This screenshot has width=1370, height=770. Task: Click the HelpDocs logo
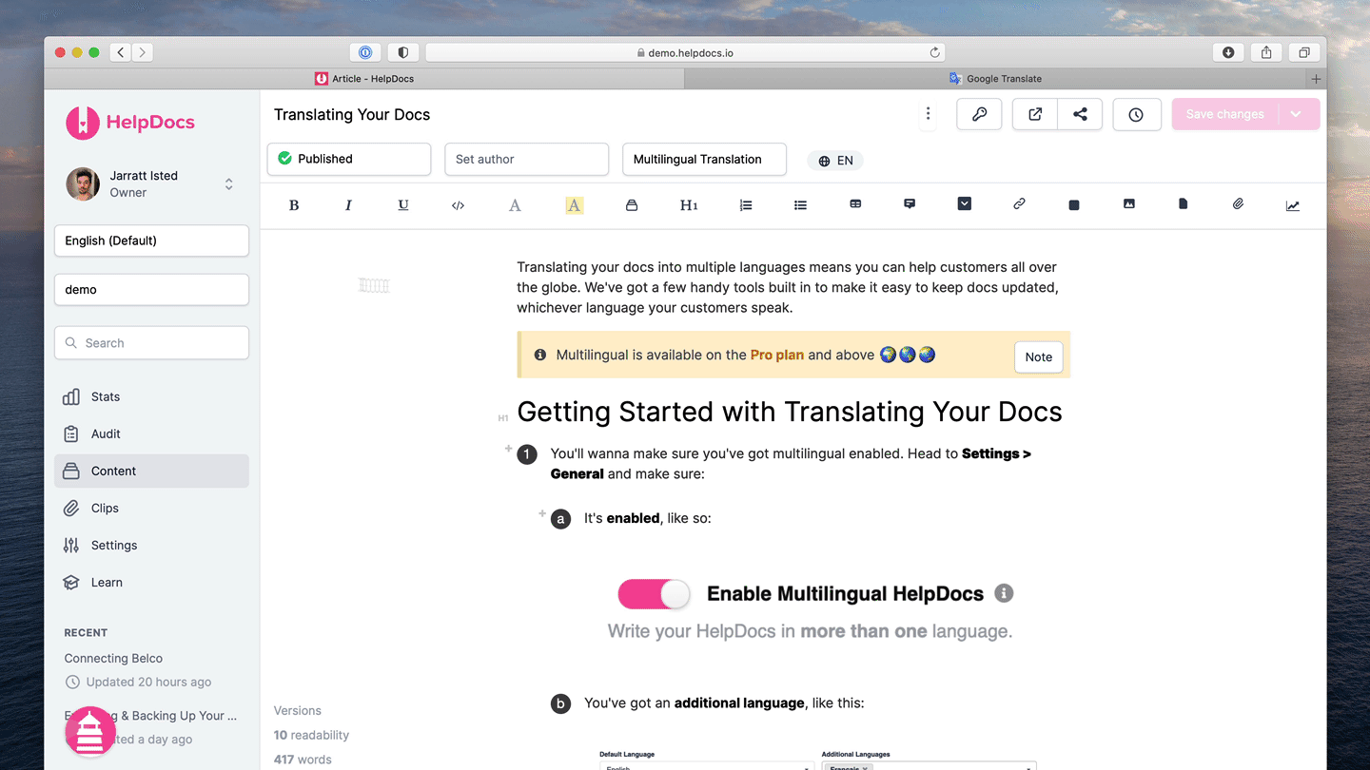pos(129,122)
